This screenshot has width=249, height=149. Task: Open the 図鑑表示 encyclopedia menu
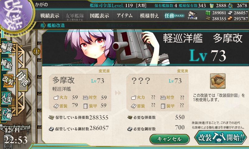(x=100, y=16)
